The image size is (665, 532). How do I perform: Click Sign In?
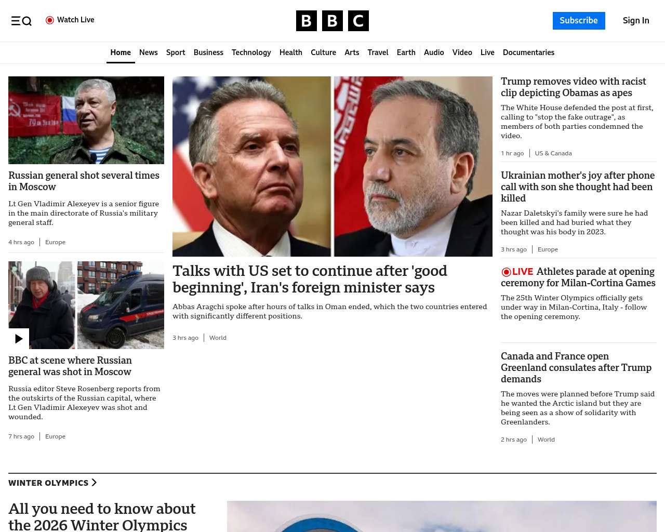point(636,21)
